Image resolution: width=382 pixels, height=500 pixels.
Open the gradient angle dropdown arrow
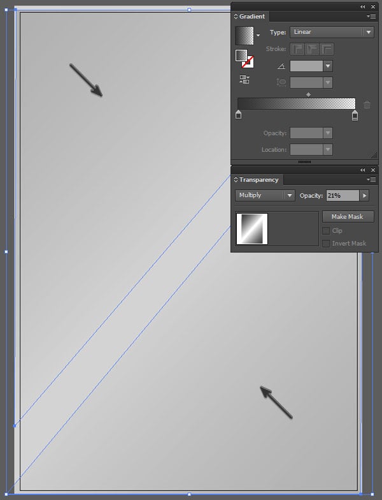coord(328,66)
